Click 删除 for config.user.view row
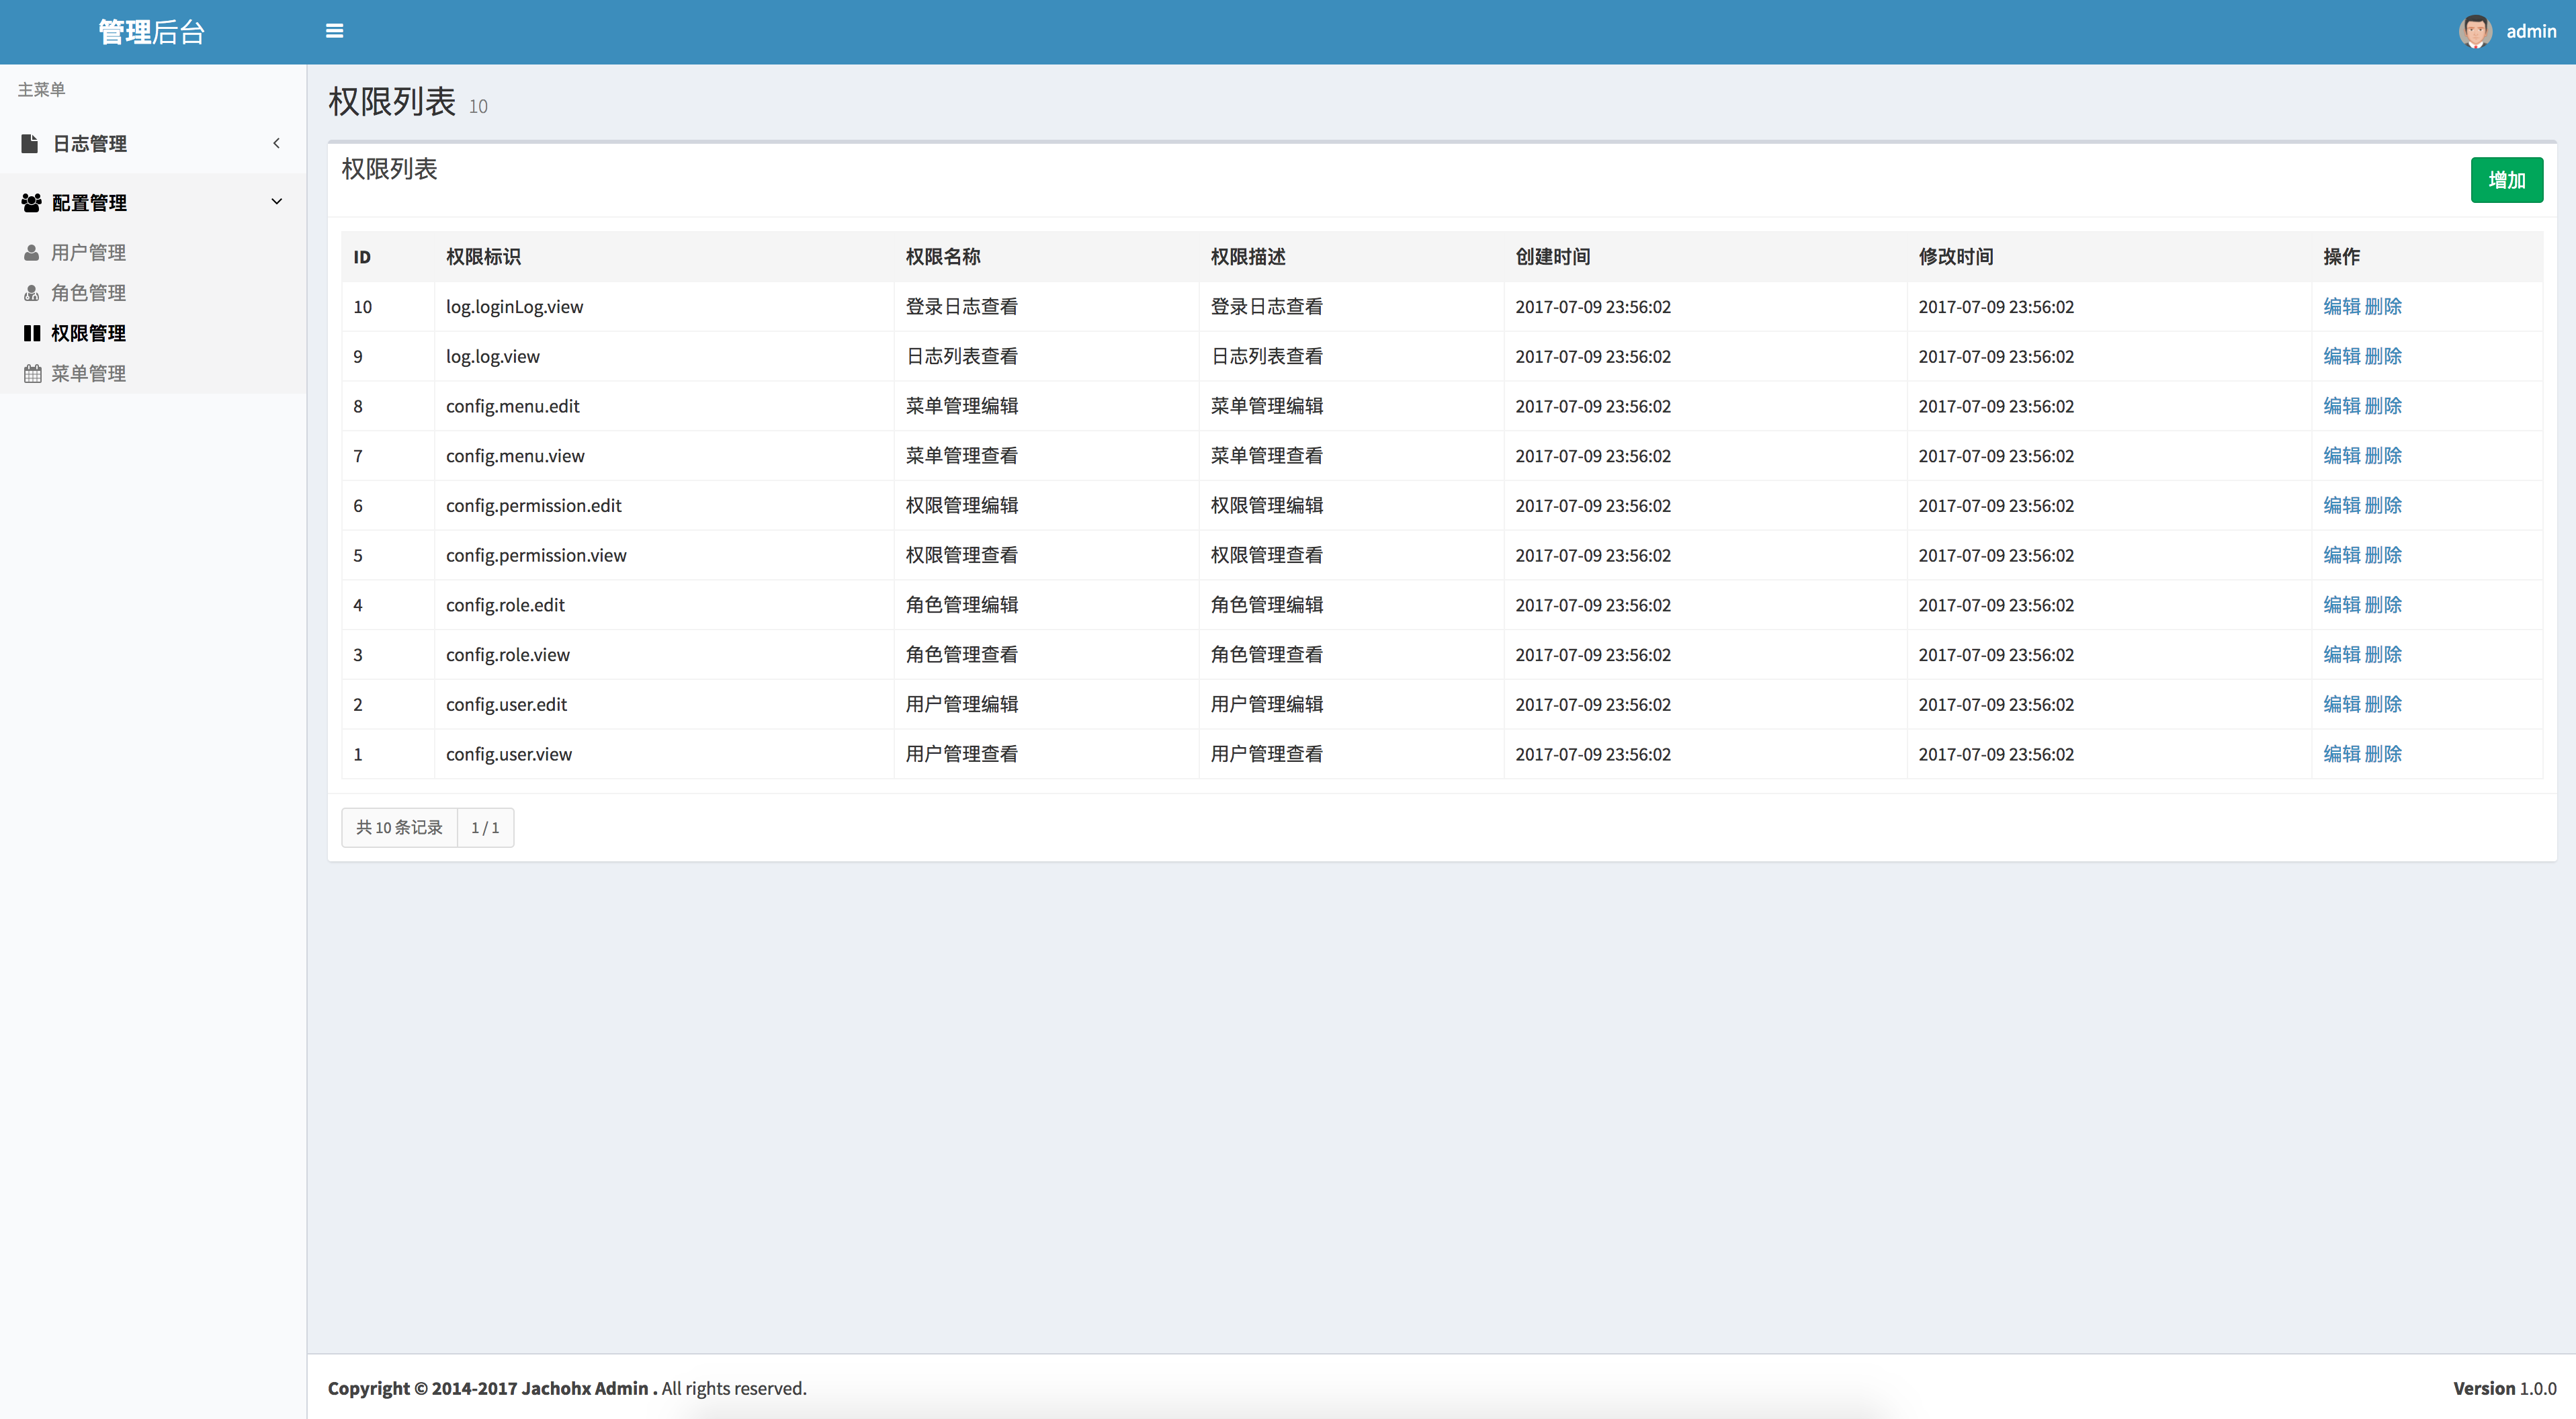 2383,754
